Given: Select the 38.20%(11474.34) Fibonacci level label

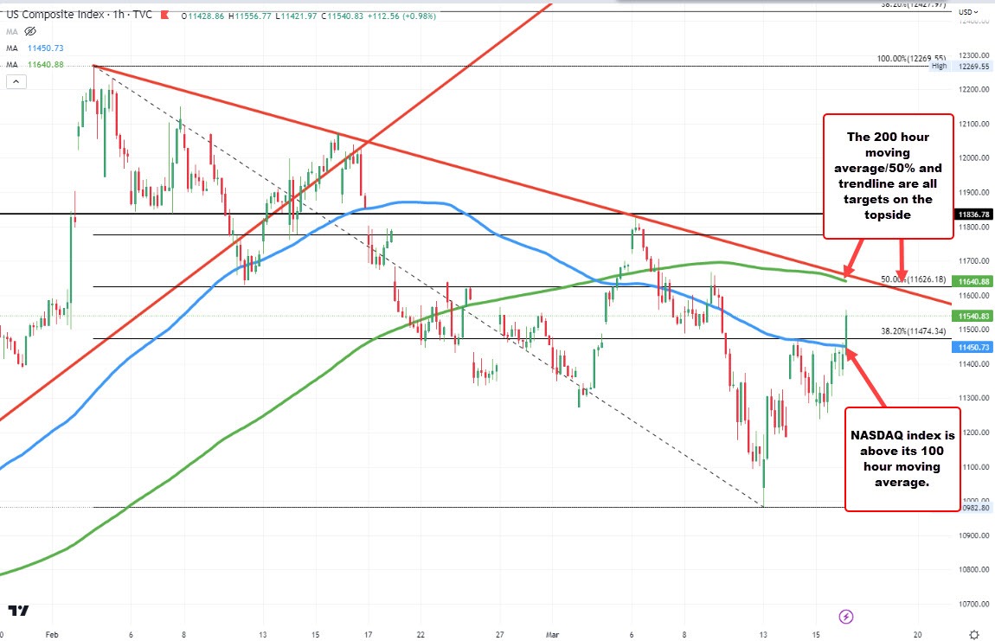Looking at the screenshot, I should tap(913, 330).
